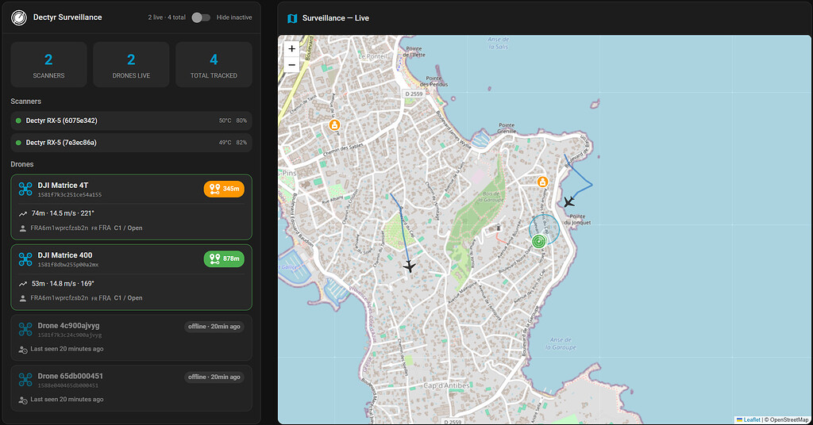This screenshot has width=813, height=425.
Task: Select telemetry 53m · 14.8 m/s · 169°
Action: 63,284
